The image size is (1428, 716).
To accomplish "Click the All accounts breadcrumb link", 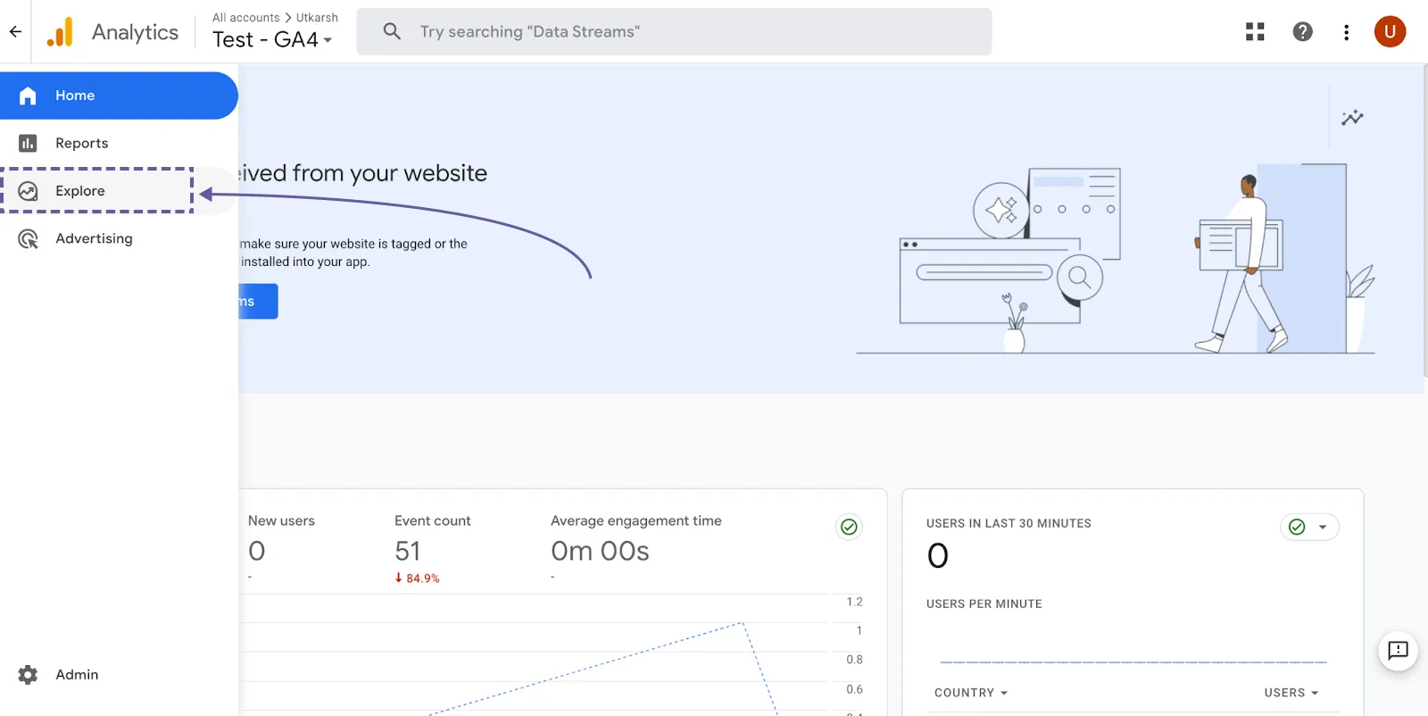I will pyautogui.click(x=245, y=18).
